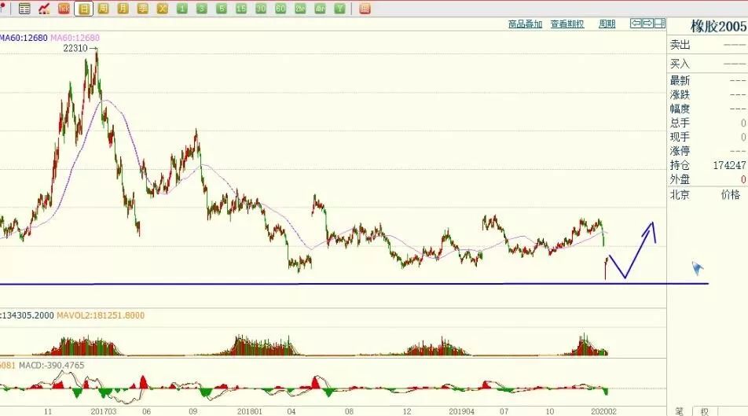Select the monthly 月 K-line period
The height and width of the screenshot is (416, 748).
[x=123, y=8]
